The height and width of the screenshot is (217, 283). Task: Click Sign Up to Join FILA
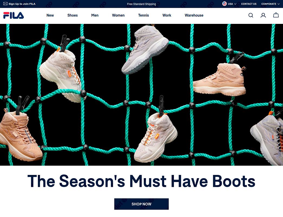[x=22, y=4]
